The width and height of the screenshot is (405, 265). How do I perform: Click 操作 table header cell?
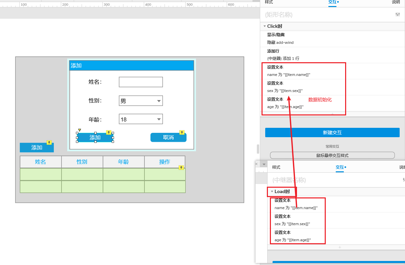(165, 162)
